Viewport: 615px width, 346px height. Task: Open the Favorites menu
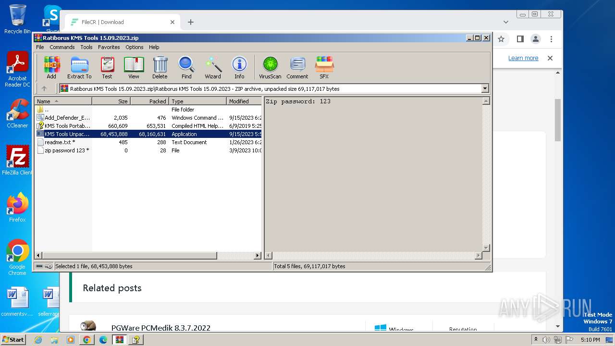109,47
